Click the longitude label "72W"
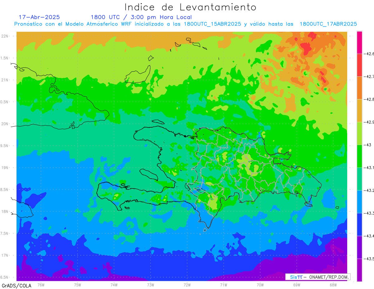Image resolution: width=374 pixels, height=289 pixels. click(x=187, y=284)
